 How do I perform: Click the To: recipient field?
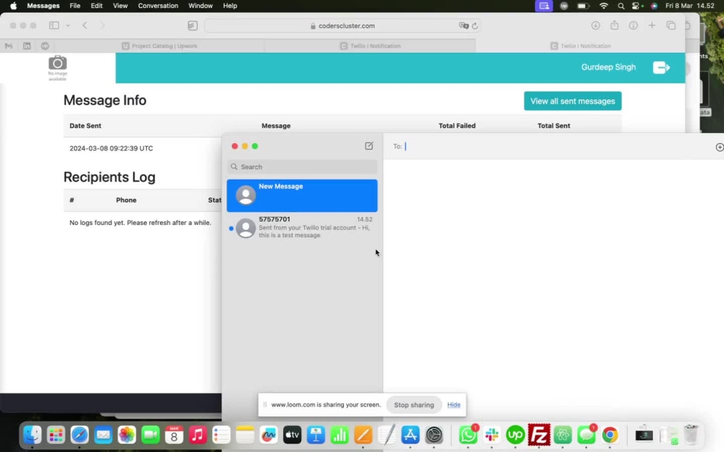550,146
